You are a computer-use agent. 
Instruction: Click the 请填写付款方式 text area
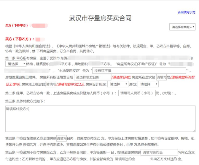click(x=100, y=118)
